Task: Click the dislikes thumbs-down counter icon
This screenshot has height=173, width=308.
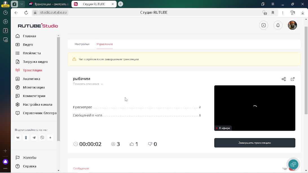Action: pos(150,144)
